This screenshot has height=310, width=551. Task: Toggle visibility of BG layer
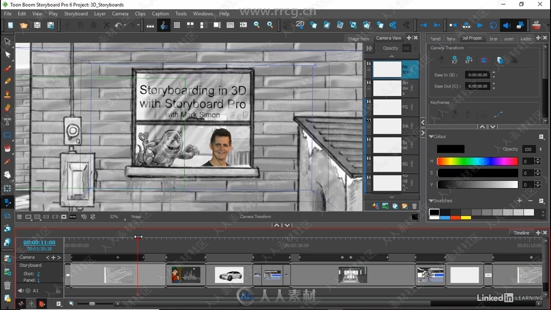368,158
